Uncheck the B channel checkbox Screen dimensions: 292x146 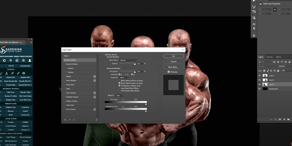132,75
